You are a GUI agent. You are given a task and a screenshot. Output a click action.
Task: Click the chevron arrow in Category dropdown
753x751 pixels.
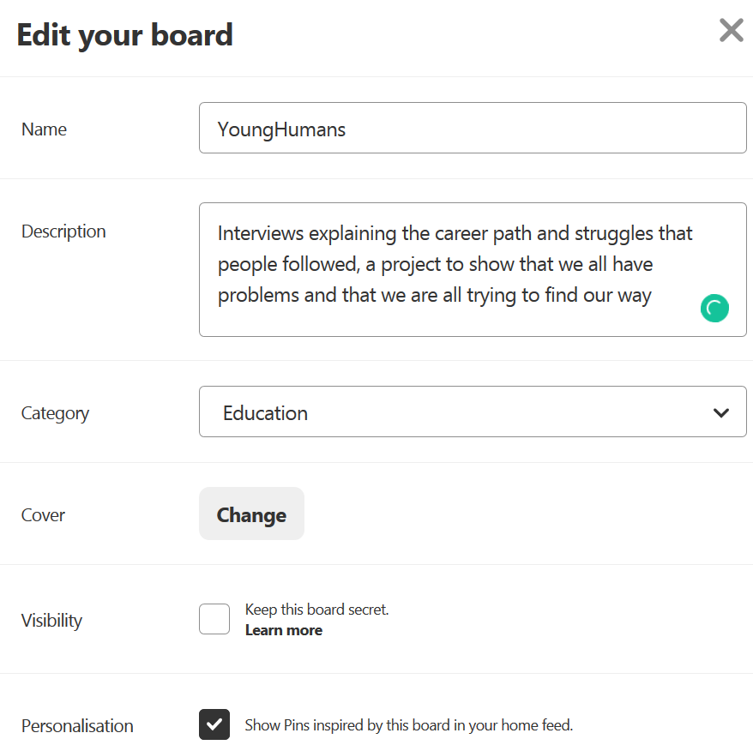pyautogui.click(x=720, y=413)
